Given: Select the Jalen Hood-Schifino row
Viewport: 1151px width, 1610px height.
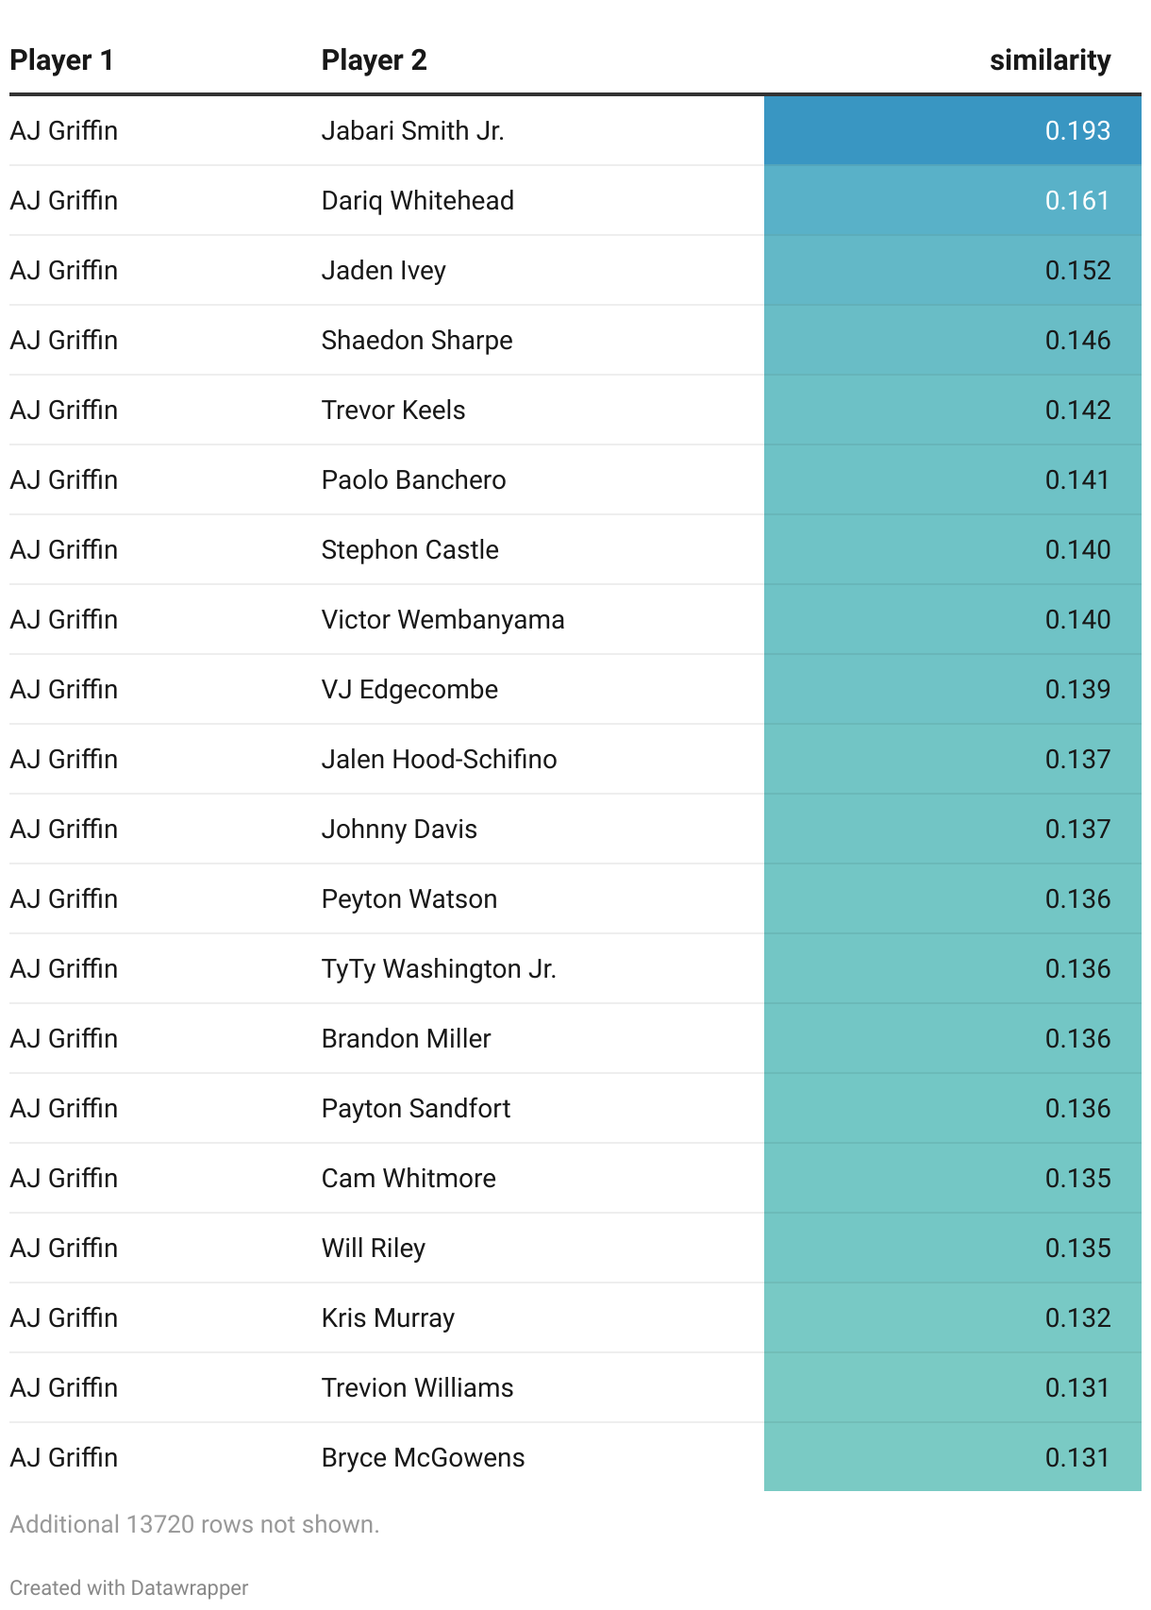Looking at the screenshot, I should [x=439, y=759].
